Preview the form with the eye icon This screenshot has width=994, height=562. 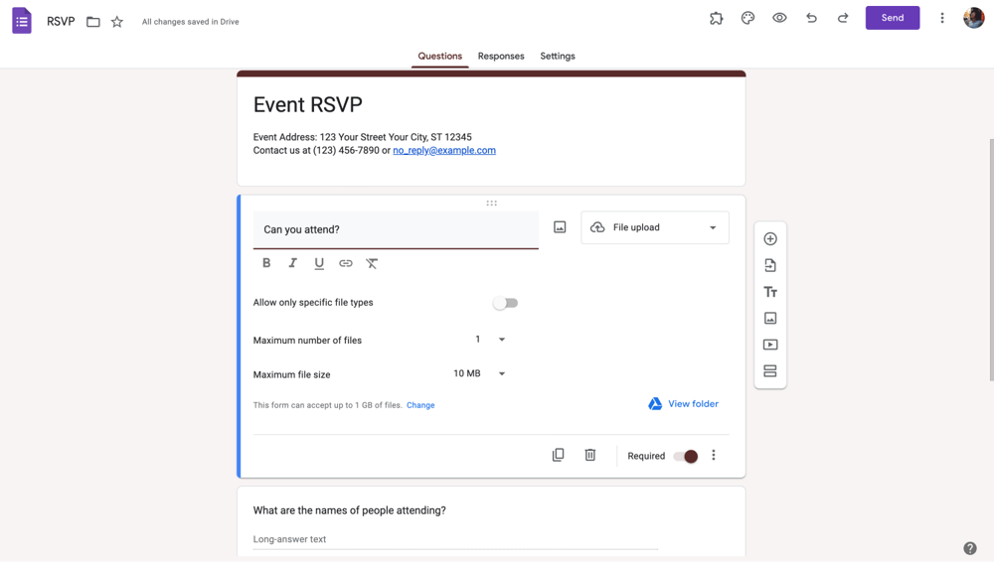(x=779, y=18)
